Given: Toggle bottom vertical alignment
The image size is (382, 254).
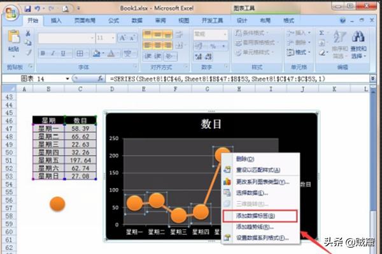Looking at the screenshot, I should (168, 34).
